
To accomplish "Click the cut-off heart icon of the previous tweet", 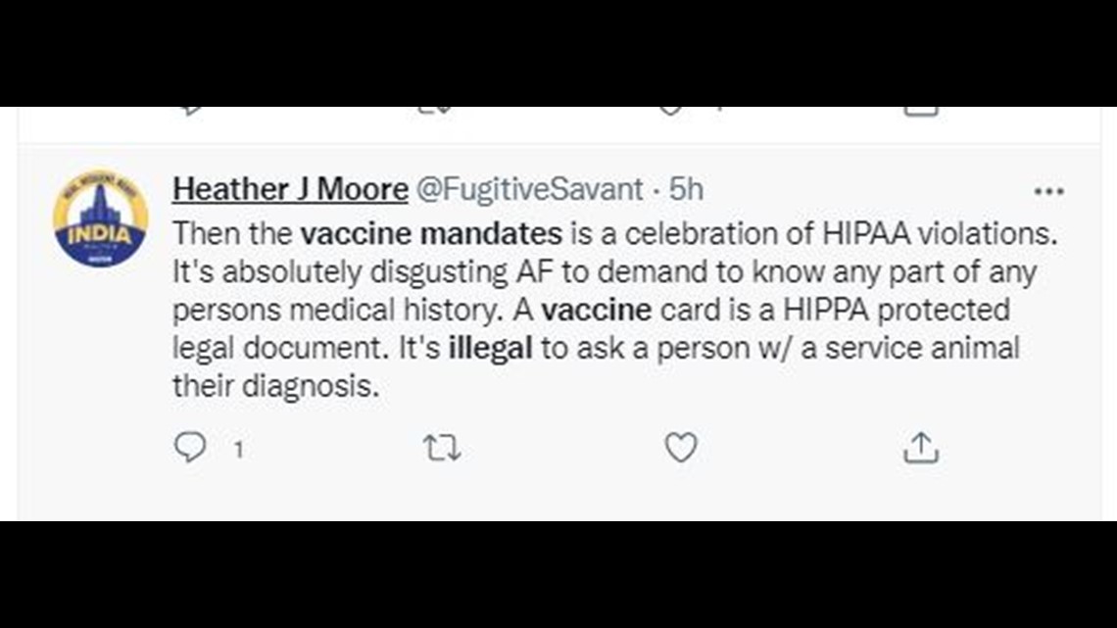I will (x=670, y=110).
